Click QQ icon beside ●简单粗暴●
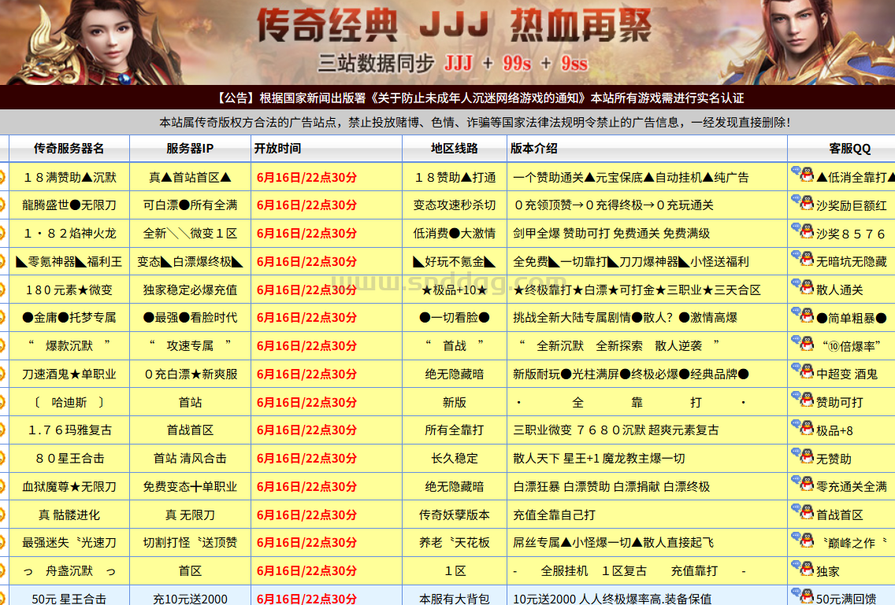 803,315
